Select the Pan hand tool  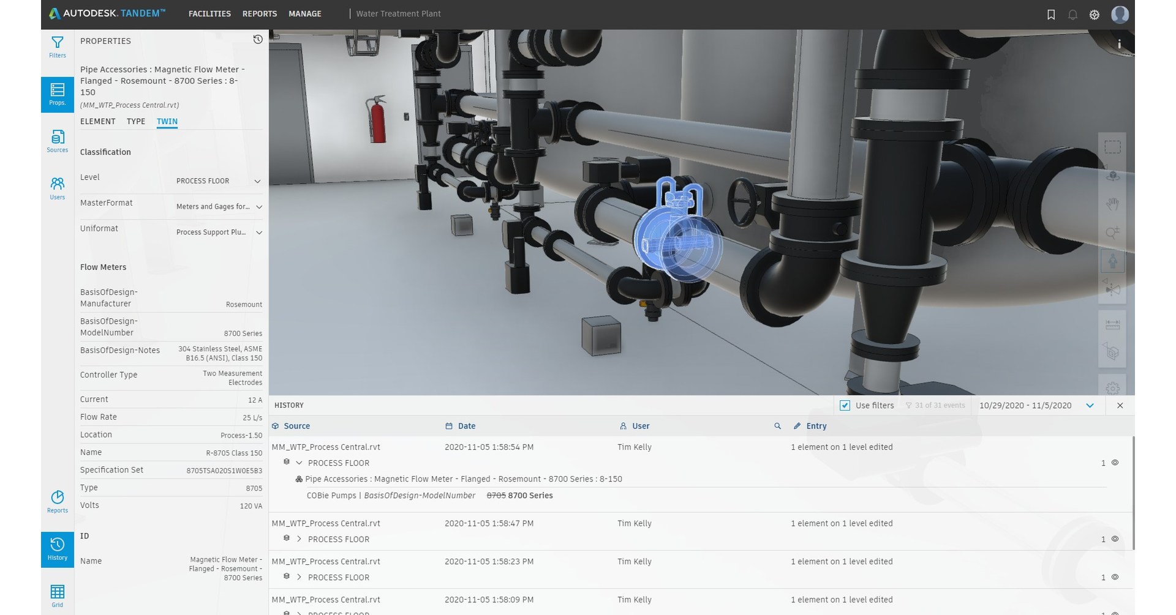[1112, 204]
